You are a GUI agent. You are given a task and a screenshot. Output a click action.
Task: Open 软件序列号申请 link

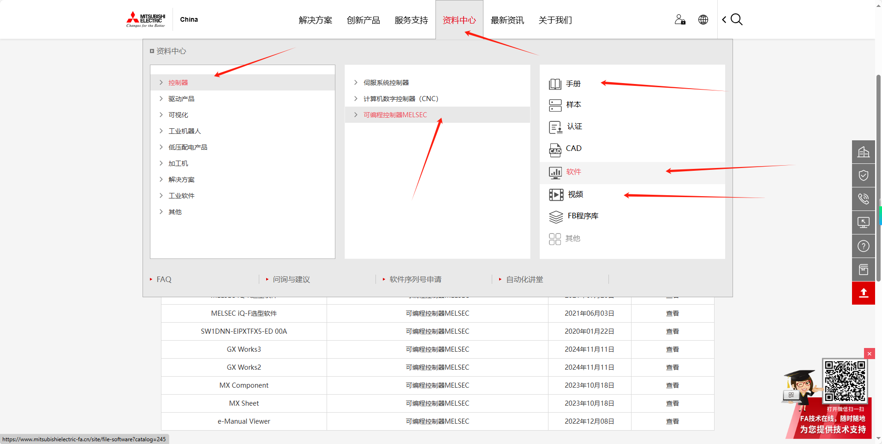416,280
